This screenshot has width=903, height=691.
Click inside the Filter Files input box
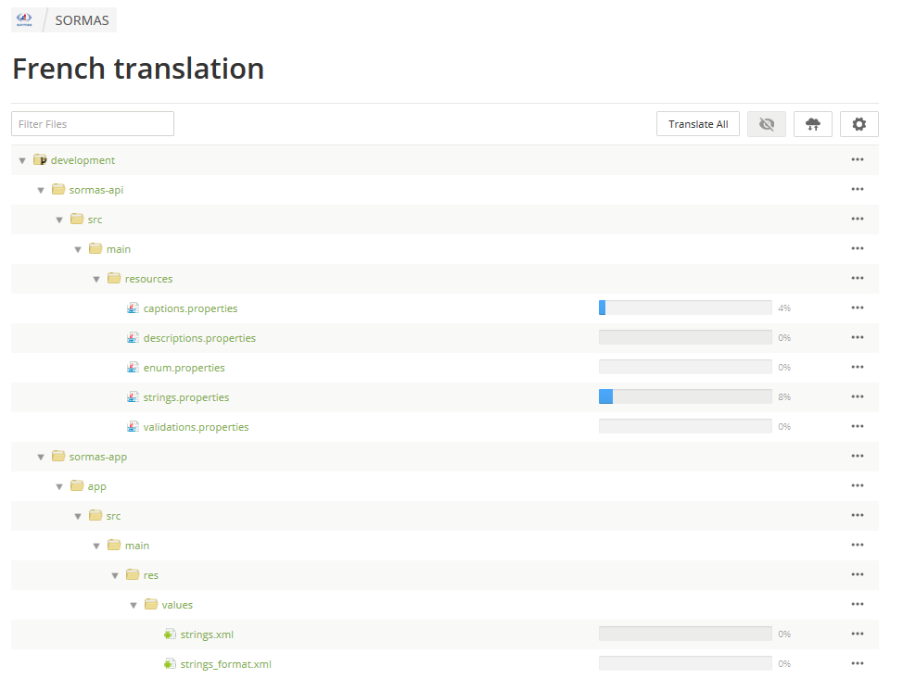[92, 123]
